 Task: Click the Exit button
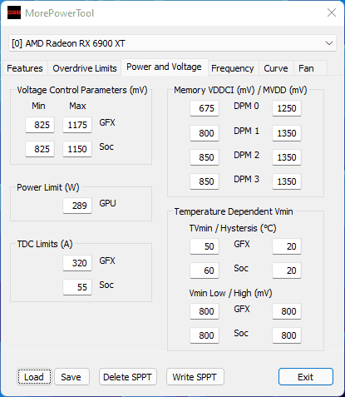click(x=306, y=377)
